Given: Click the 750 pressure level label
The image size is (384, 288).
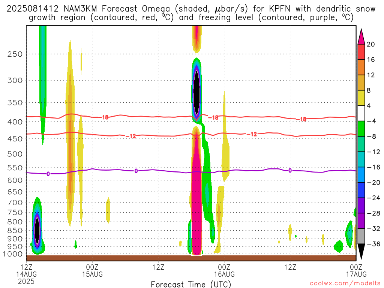Looking at the screenshot, I should point(15,212).
